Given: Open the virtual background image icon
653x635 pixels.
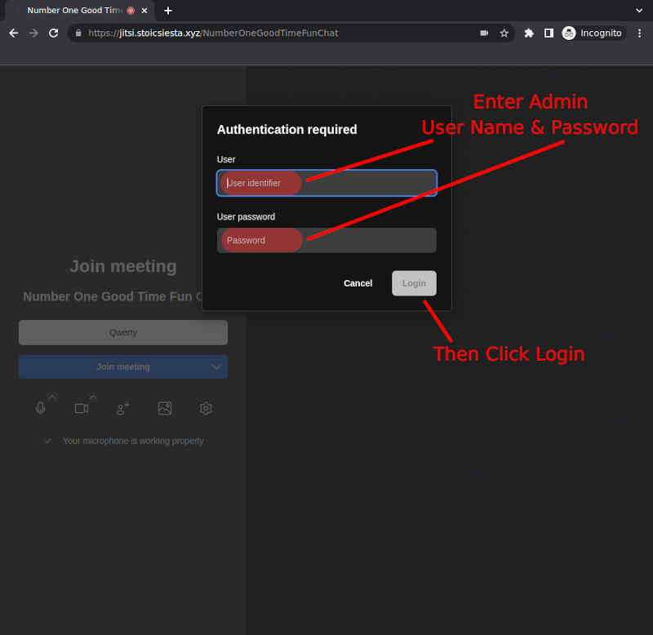Looking at the screenshot, I should coord(165,408).
